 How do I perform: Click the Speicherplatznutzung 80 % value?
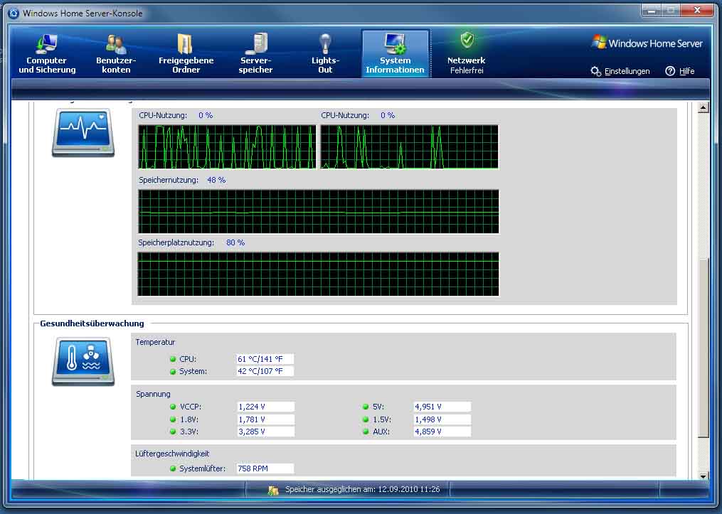coord(235,242)
